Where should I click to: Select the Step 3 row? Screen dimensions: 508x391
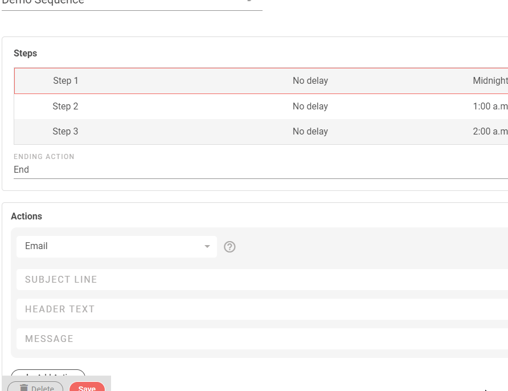coord(65,132)
